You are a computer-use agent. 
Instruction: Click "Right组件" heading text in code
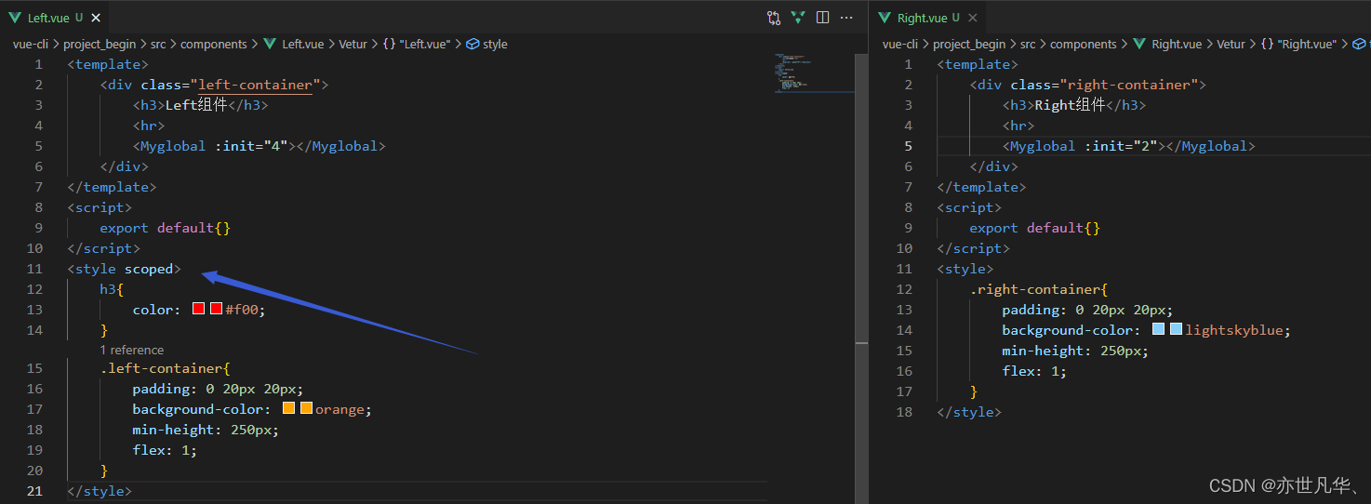click(x=1070, y=105)
